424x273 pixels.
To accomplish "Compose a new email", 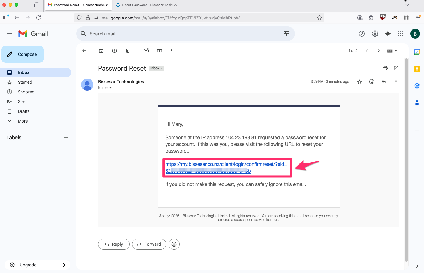I will click(x=22, y=54).
